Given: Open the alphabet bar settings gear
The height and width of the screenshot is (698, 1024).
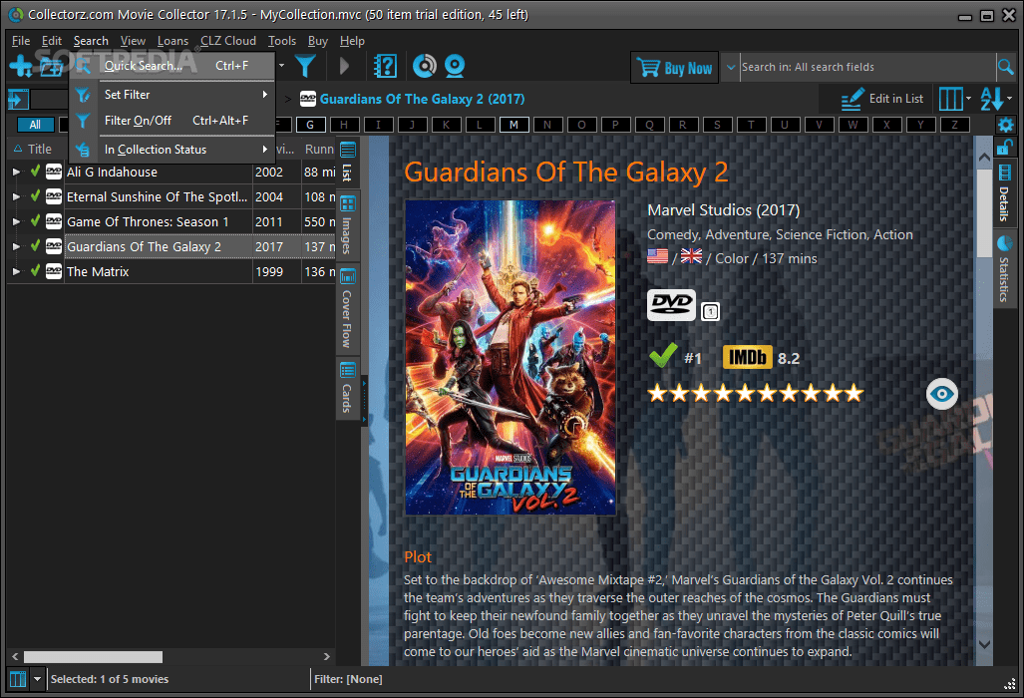Looking at the screenshot, I should [x=1006, y=125].
